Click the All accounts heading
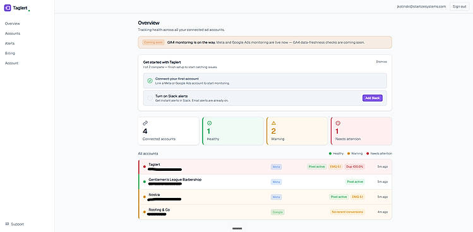 click(x=148, y=154)
